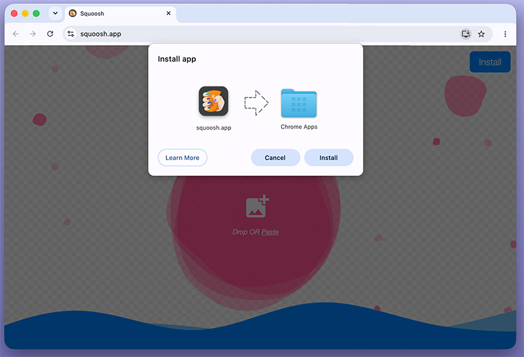
Task: Click the green fullscreen window button
Action: click(x=36, y=13)
